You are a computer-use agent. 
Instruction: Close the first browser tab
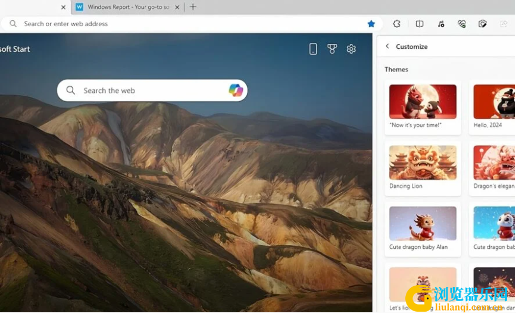[x=63, y=7]
